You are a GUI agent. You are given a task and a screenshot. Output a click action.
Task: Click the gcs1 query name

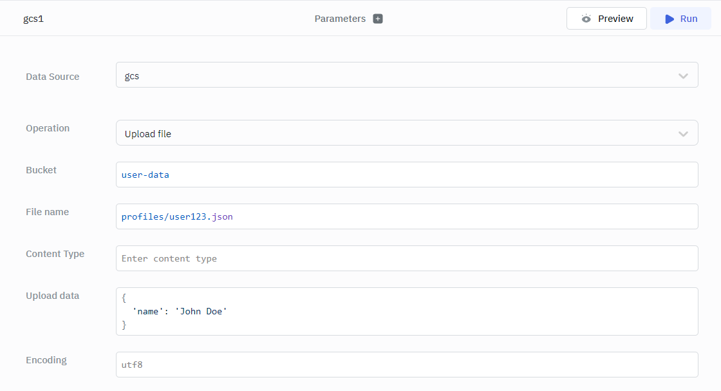33,19
